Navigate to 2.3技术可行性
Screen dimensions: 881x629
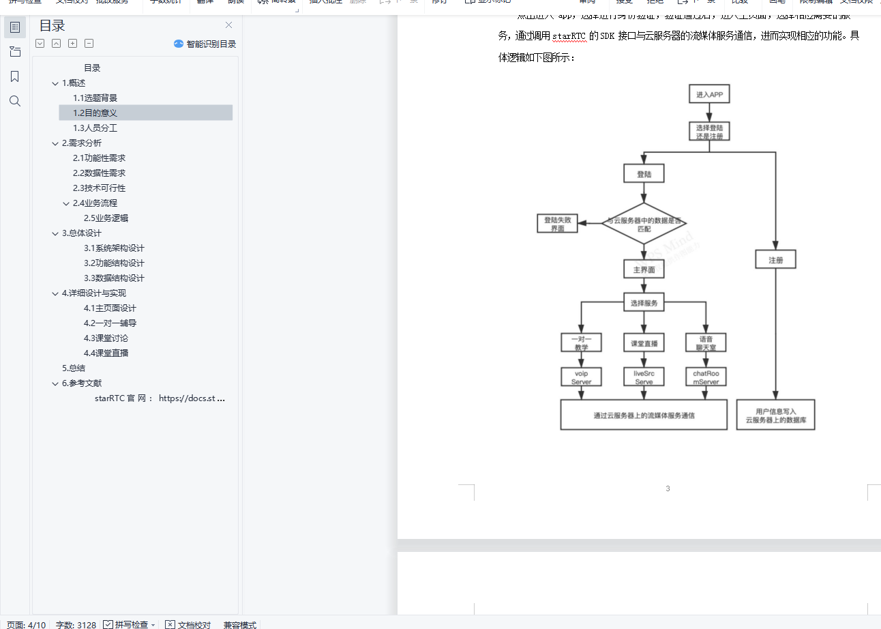(x=100, y=188)
